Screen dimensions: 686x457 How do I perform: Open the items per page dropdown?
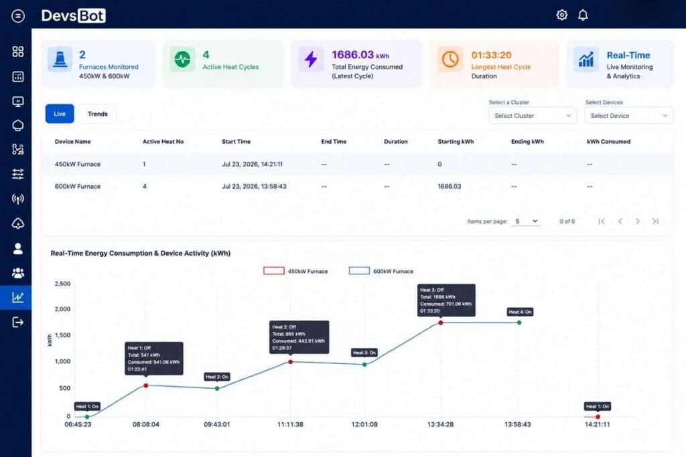click(527, 221)
